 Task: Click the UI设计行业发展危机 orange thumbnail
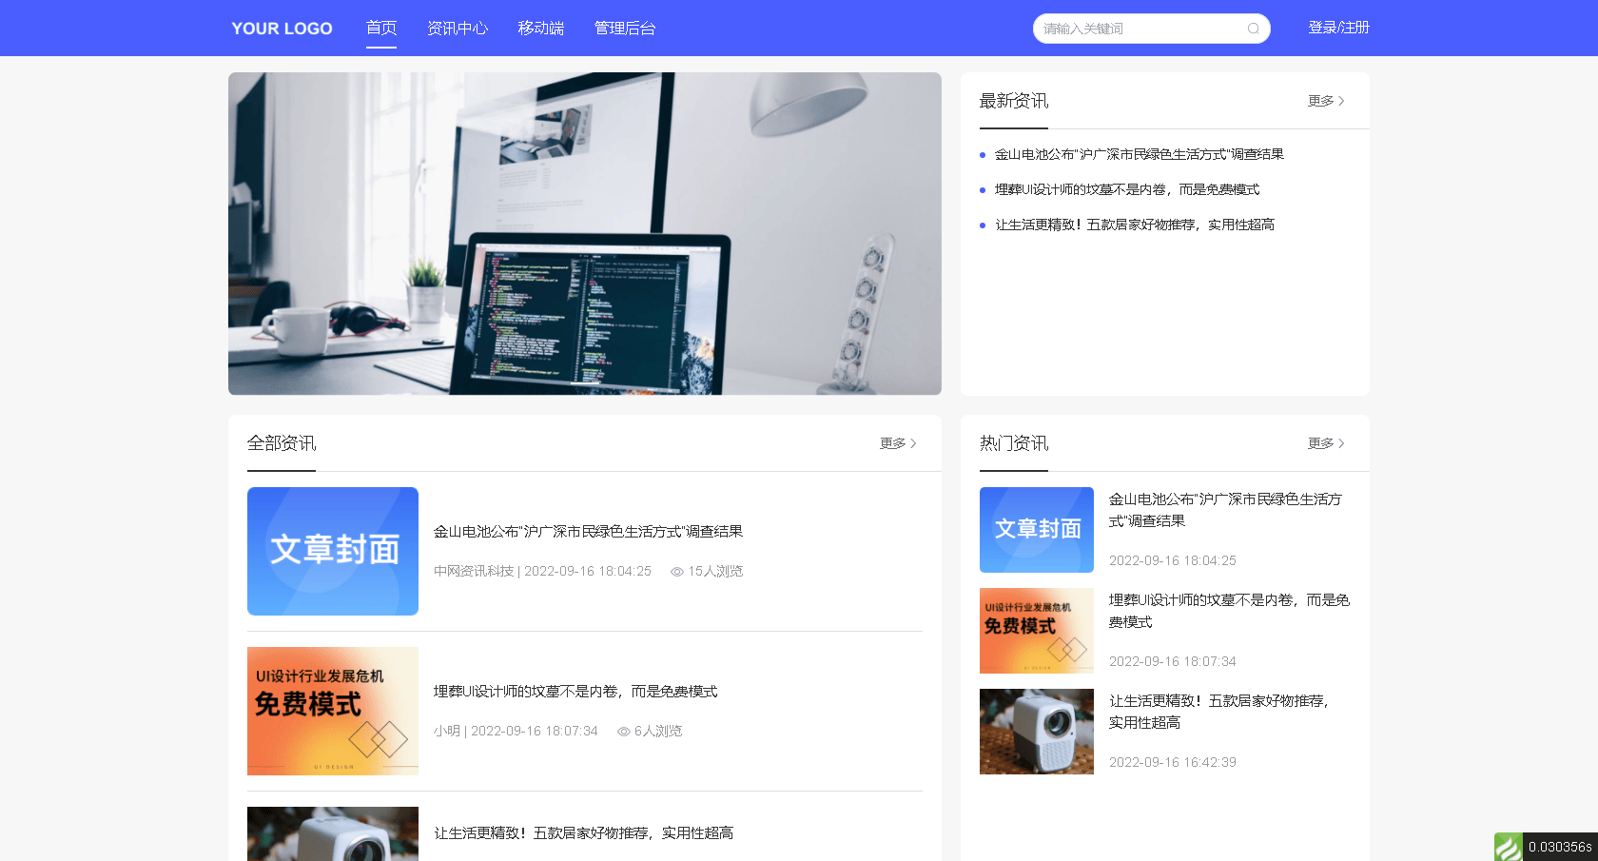click(332, 711)
